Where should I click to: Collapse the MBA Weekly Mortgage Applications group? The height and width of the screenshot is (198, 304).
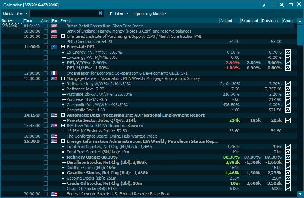point(63,78)
